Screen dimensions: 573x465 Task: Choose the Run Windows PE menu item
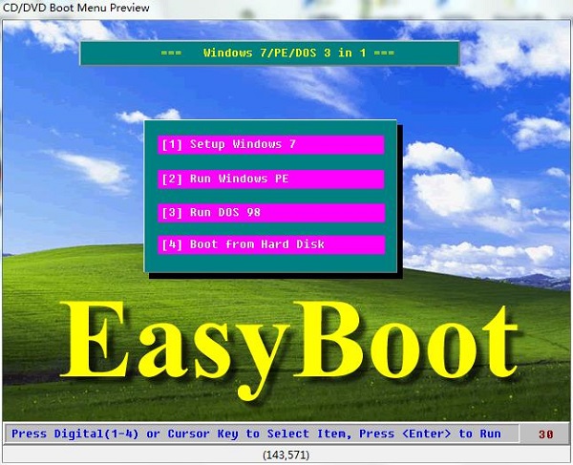(x=271, y=179)
